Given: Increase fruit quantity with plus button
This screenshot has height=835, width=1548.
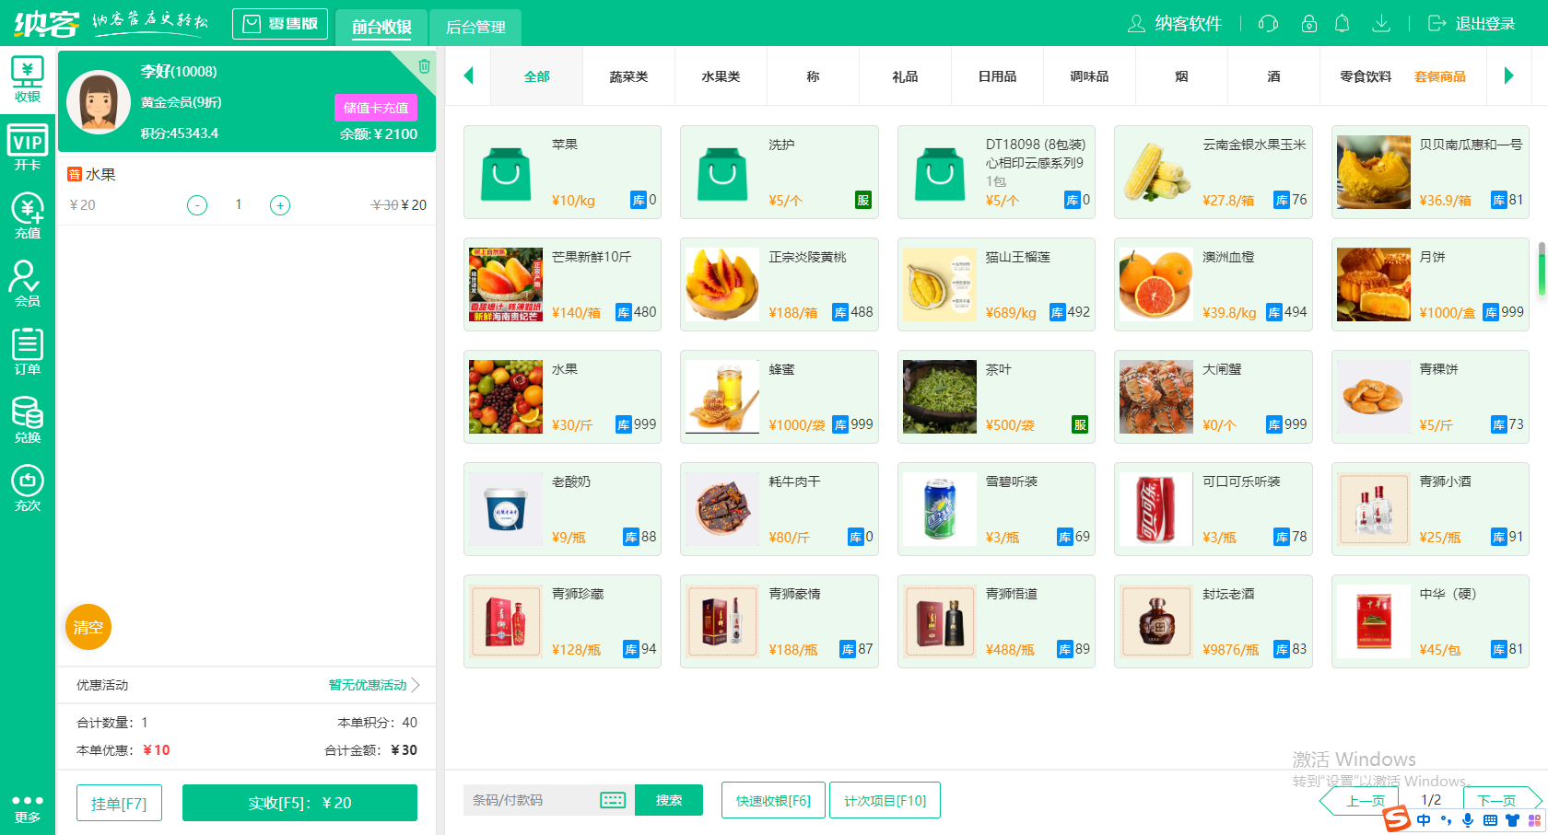Looking at the screenshot, I should tap(280, 205).
